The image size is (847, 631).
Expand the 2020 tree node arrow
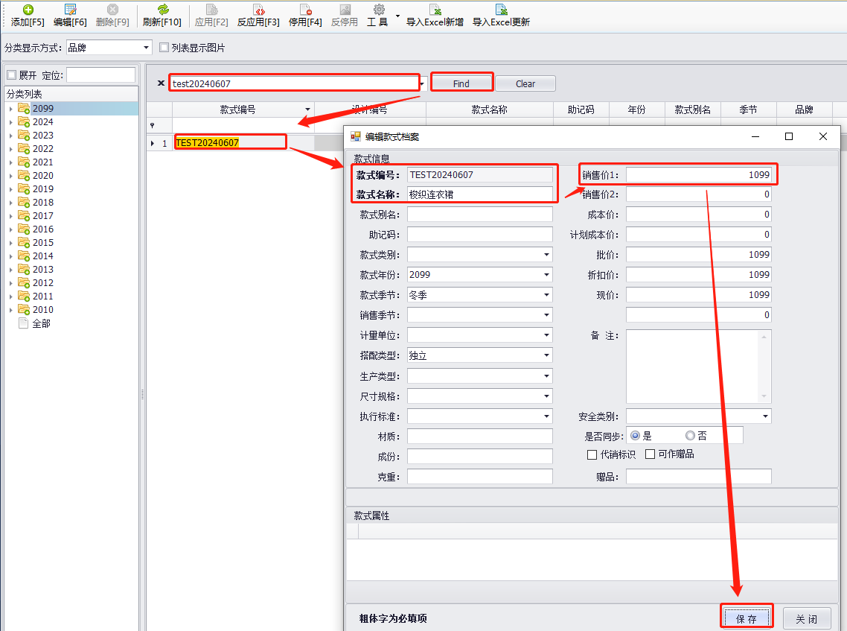click(x=11, y=176)
